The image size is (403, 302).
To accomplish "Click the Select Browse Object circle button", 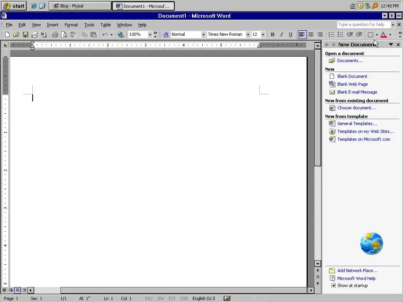I will coord(318,277).
